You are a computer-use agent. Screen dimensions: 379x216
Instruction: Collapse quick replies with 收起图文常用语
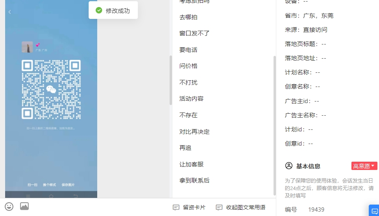(x=240, y=207)
